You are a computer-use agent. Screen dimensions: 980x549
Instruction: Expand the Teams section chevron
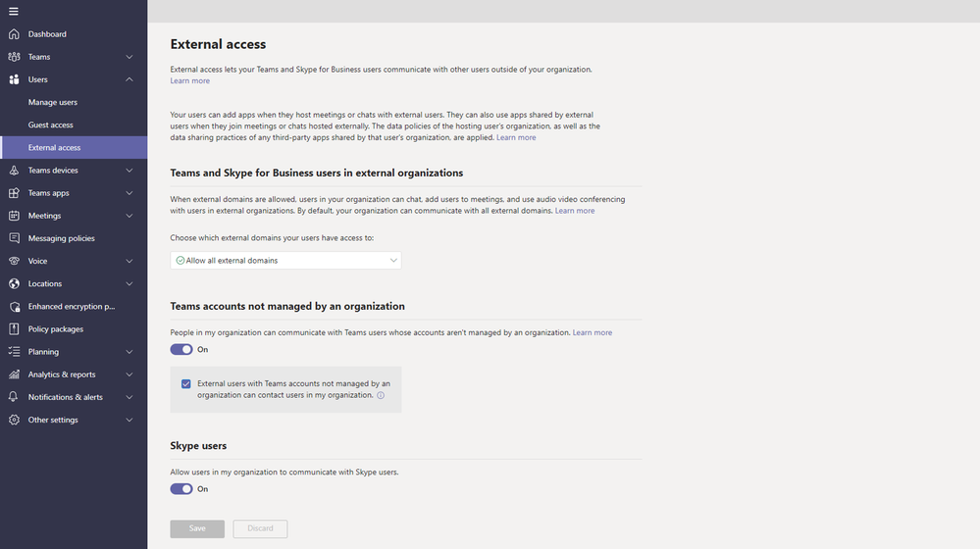pos(129,57)
